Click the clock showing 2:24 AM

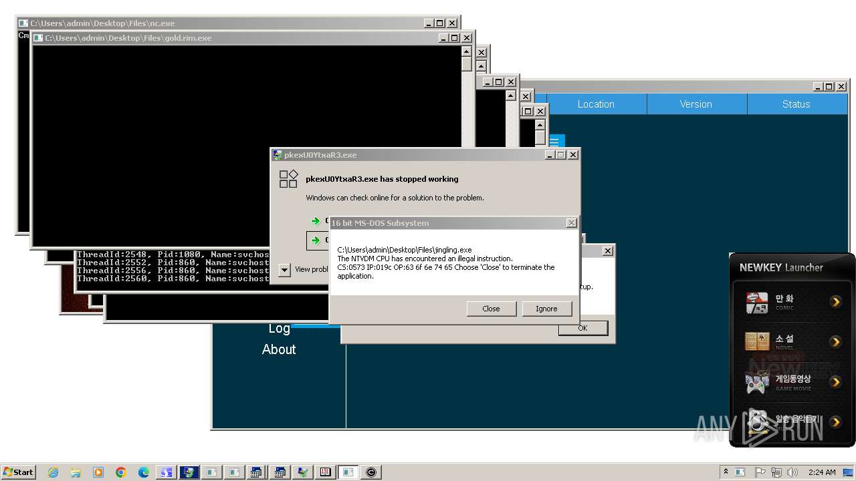tap(822, 472)
